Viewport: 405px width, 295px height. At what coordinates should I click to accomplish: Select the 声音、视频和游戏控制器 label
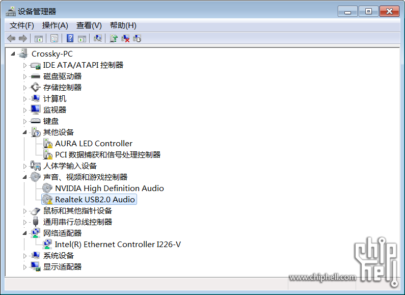coord(85,177)
